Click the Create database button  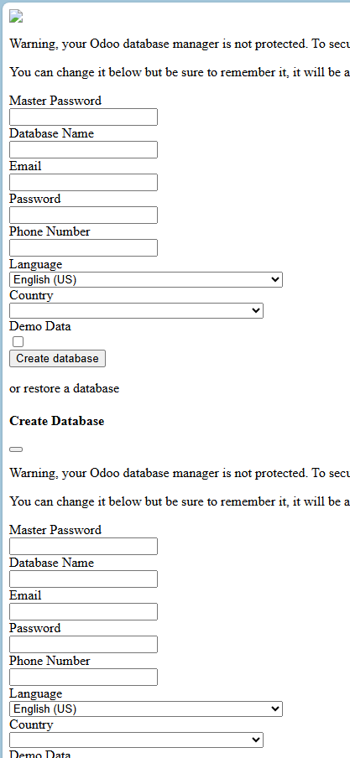(57, 358)
